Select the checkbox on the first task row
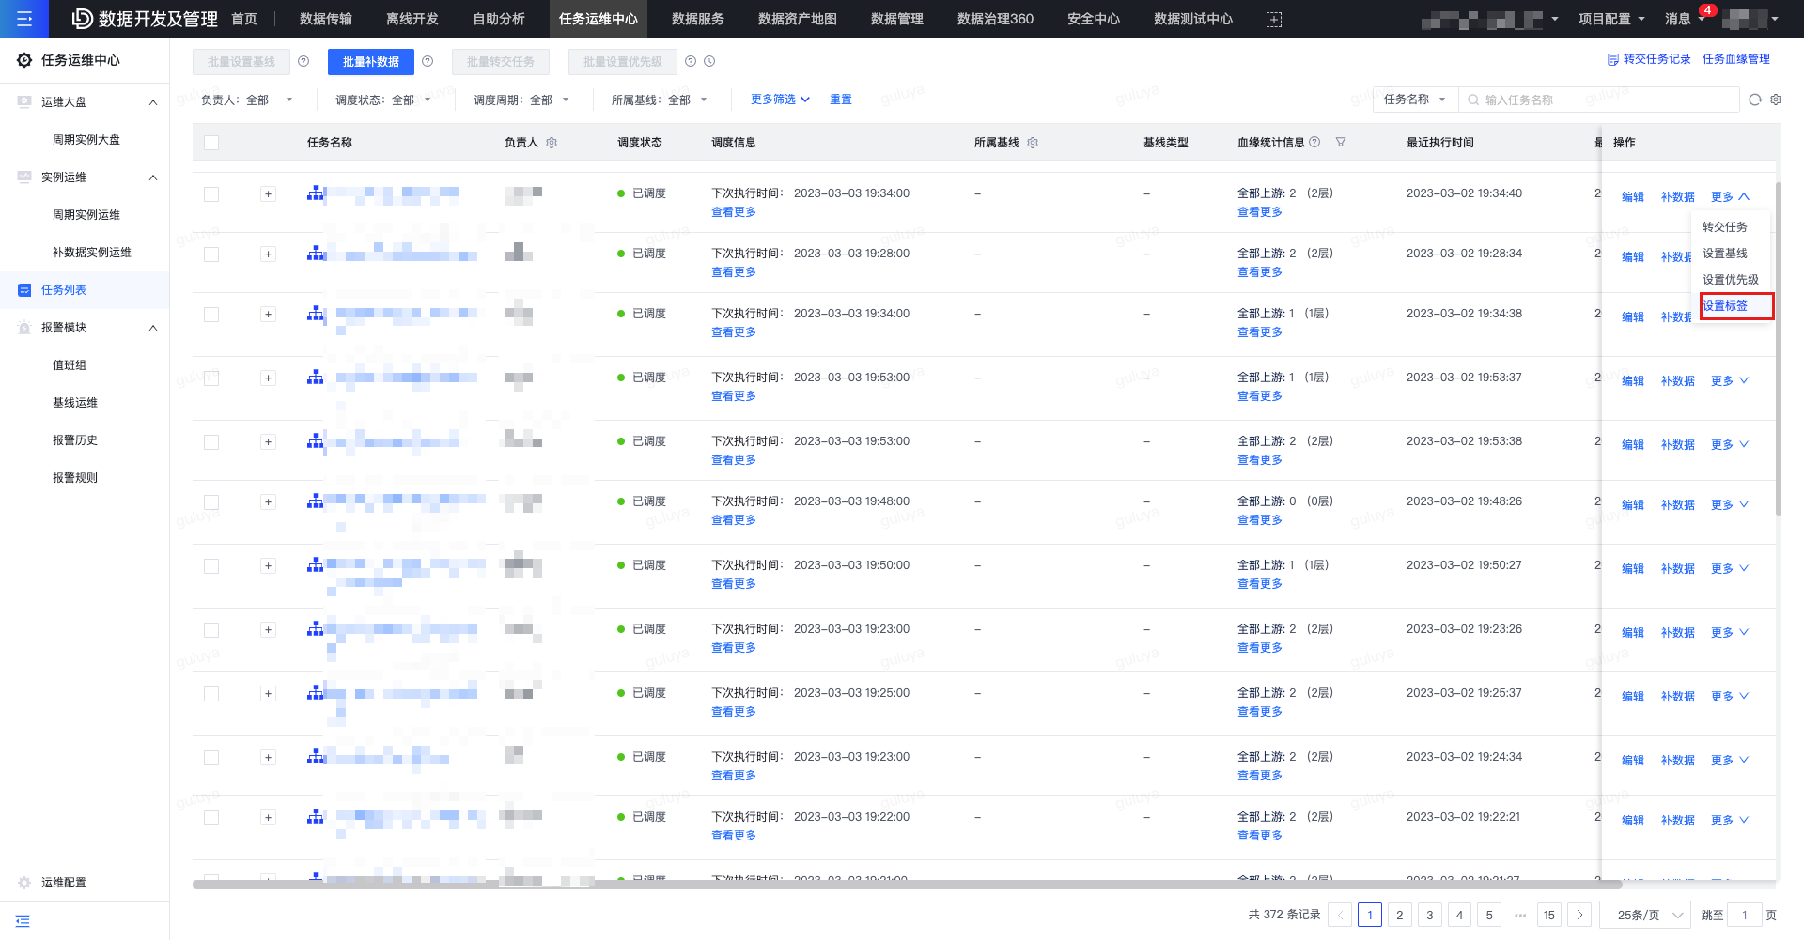1804x940 pixels. tap(211, 194)
